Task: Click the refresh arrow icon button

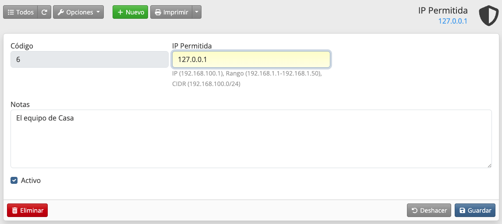Action: click(x=44, y=12)
